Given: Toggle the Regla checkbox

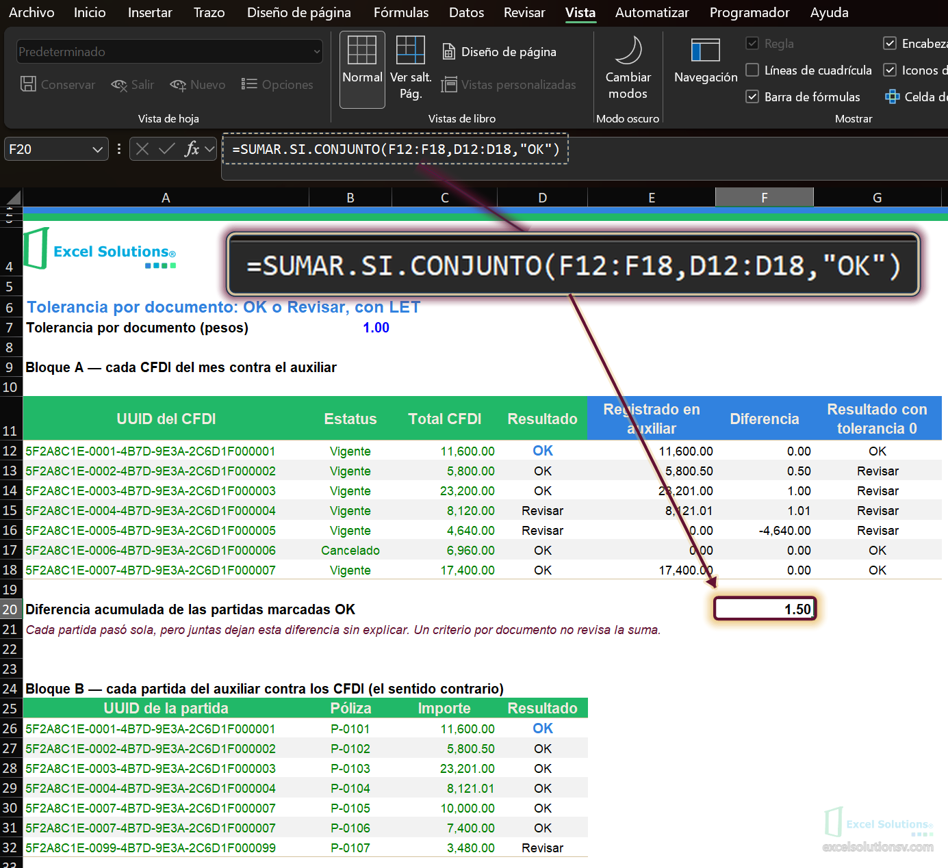Looking at the screenshot, I should pos(752,43).
